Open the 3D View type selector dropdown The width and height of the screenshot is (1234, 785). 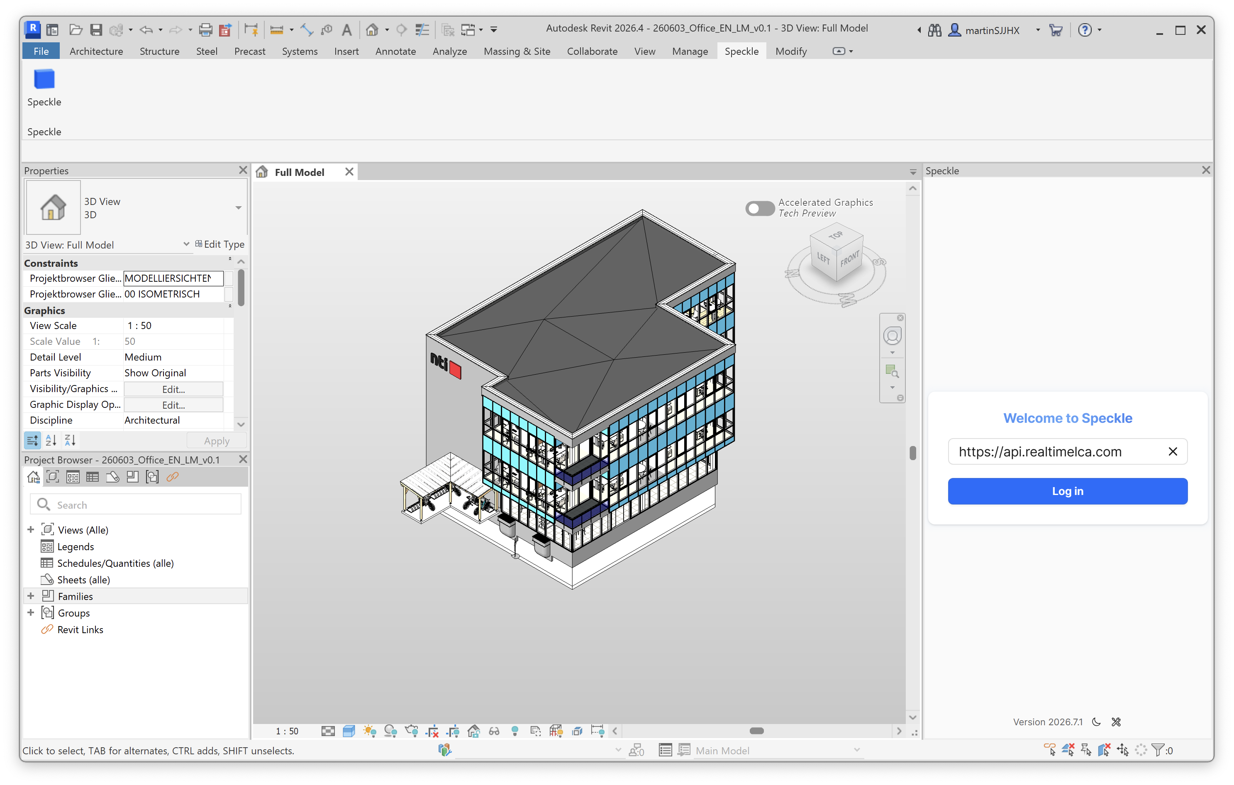point(238,207)
